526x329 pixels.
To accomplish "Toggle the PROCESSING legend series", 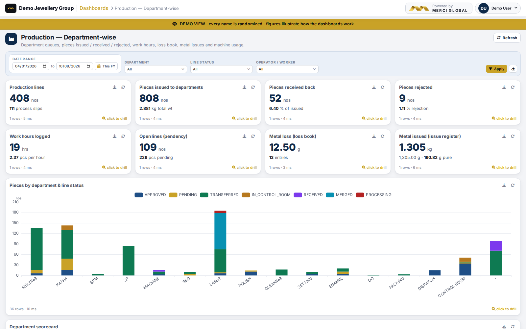I will [x=374, y=195].
